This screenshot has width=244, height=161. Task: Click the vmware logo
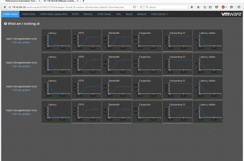pyautogui.click(x=231, y=14)
